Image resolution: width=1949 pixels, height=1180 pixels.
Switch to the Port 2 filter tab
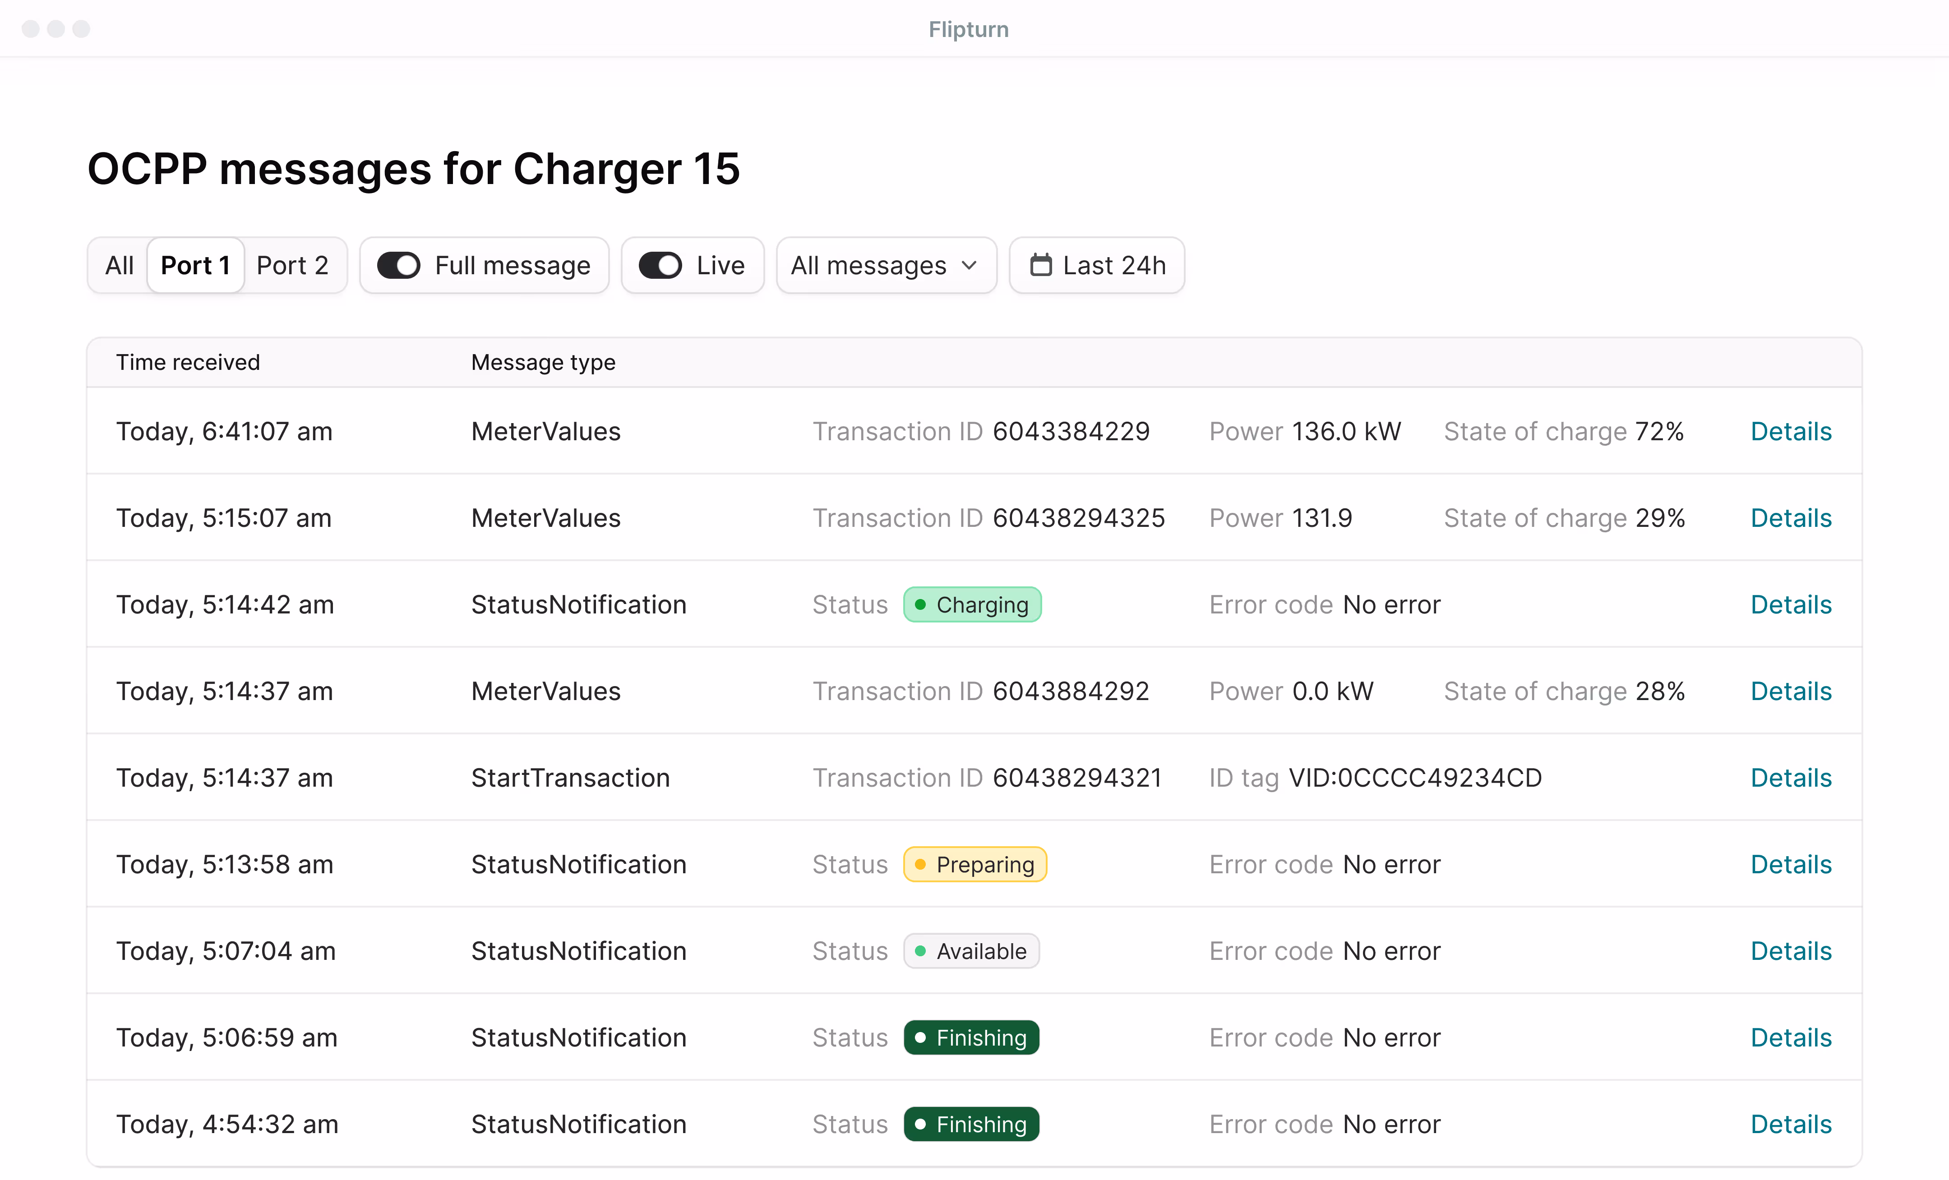(x=293, y=265)
